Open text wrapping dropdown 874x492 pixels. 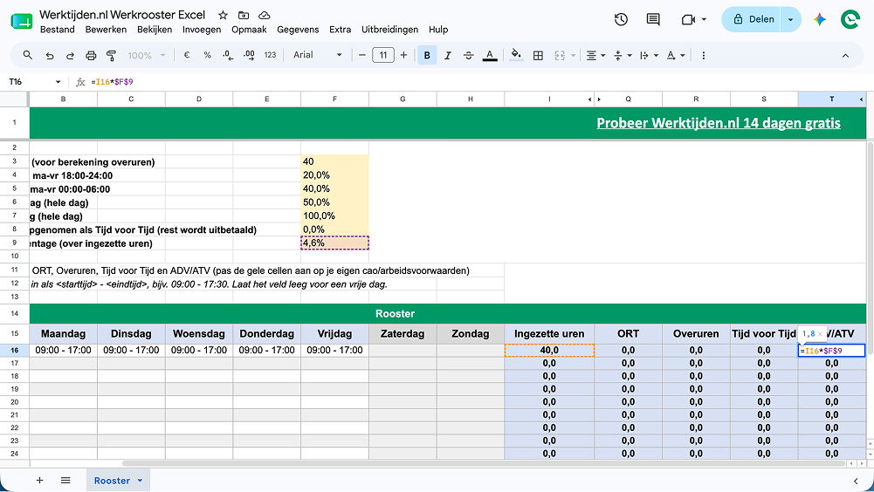649,55
